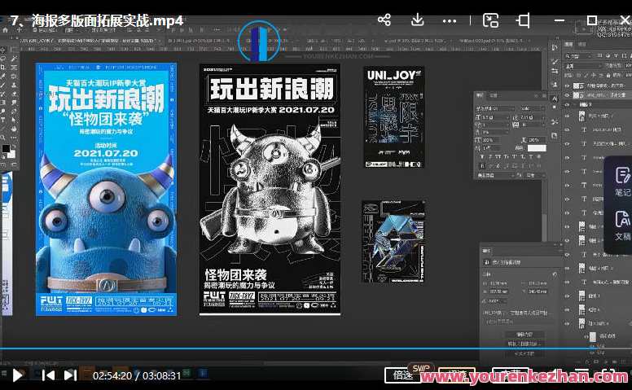Image resolution: width=632 pixels, height=390 pixels.
Task: Select the UNI_JOY reference poster image
Action: [x=394, y=117]
